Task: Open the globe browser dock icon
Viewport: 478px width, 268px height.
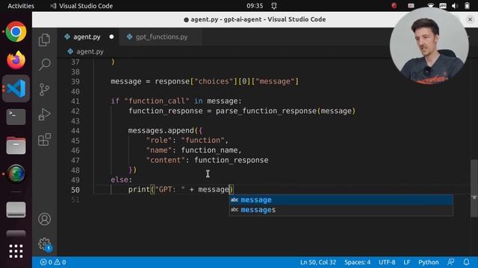Action: click(16, 173)
